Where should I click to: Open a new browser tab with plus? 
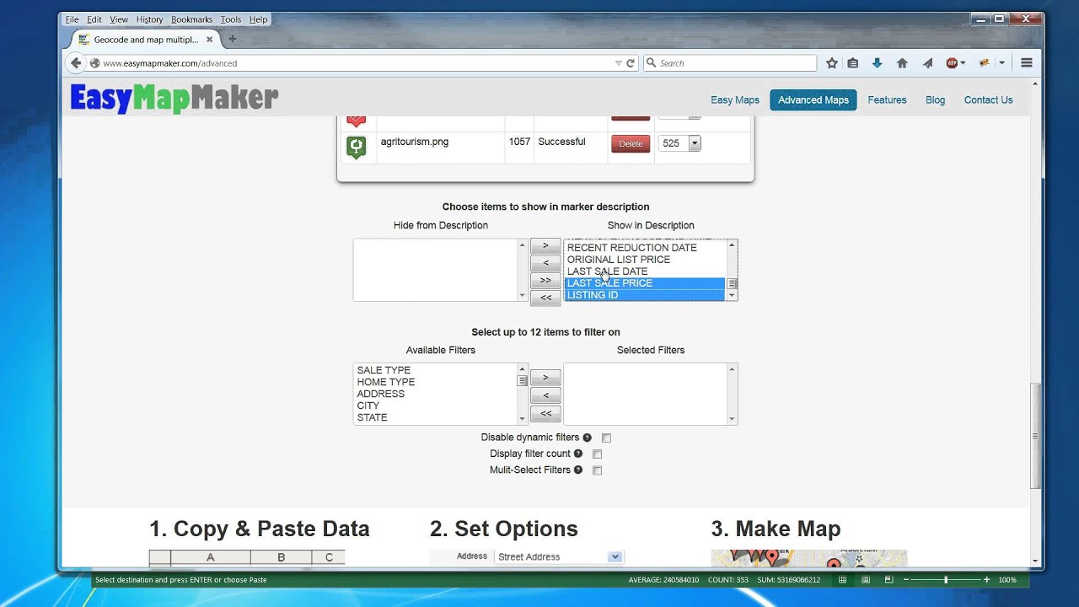pos(233,39)
